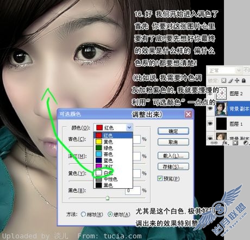Click 存储(S)... to save settings

pyautogui.click(x=173, y=167)
